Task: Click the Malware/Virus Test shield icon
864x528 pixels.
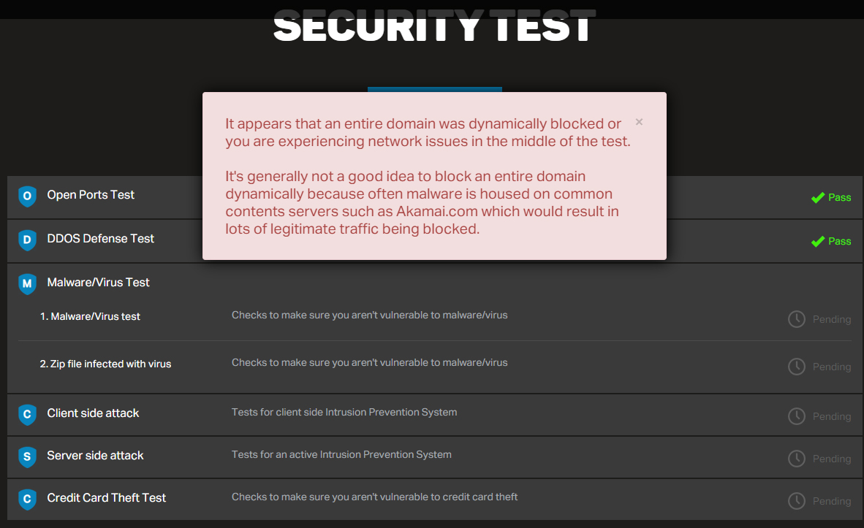Action: click(27, 283)
